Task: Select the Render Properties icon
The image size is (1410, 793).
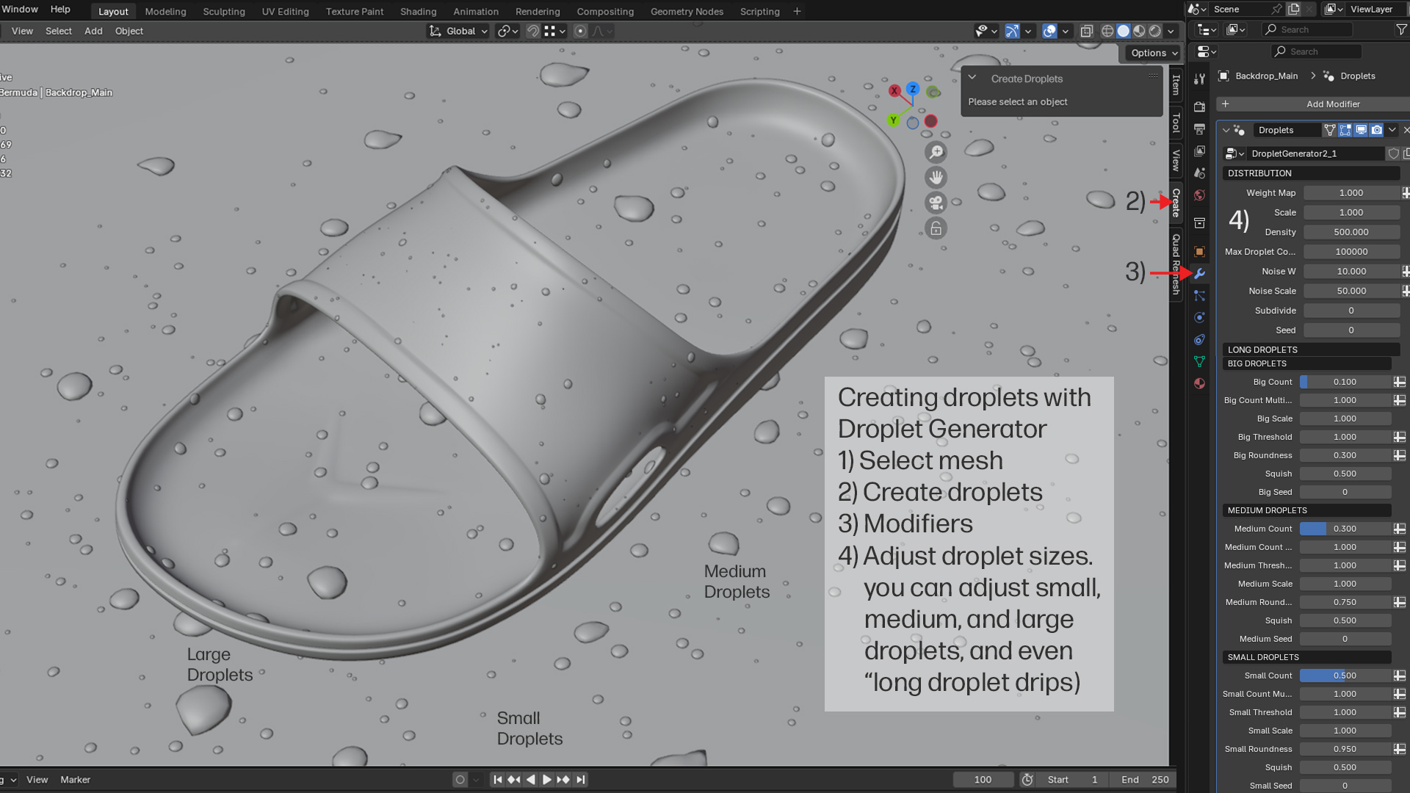Action: tap(1199, 106)
